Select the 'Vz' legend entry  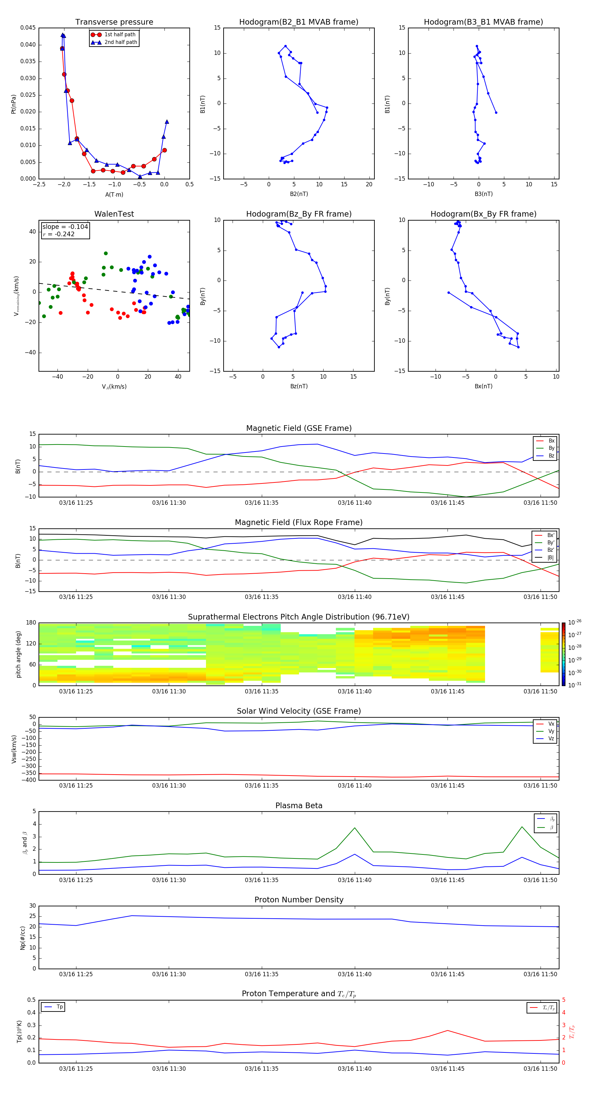click(545, 739)
